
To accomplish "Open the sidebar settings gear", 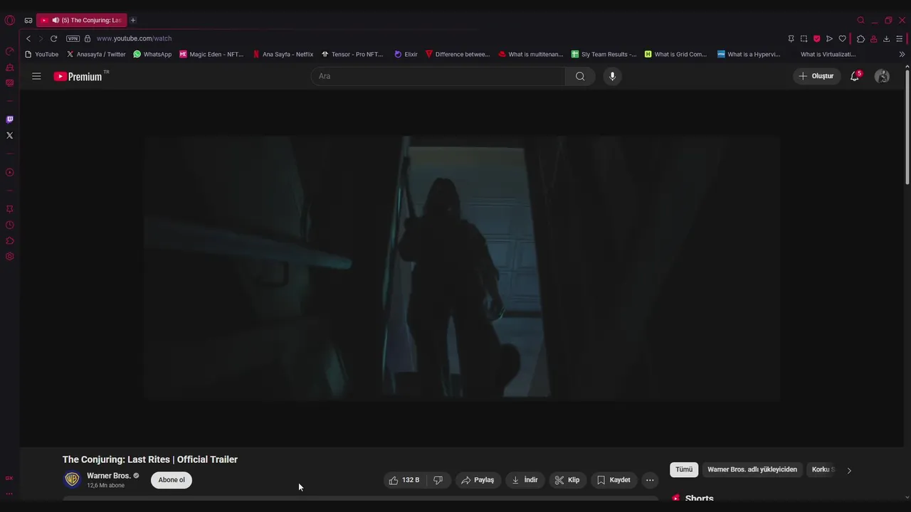I will coord(9,256).
